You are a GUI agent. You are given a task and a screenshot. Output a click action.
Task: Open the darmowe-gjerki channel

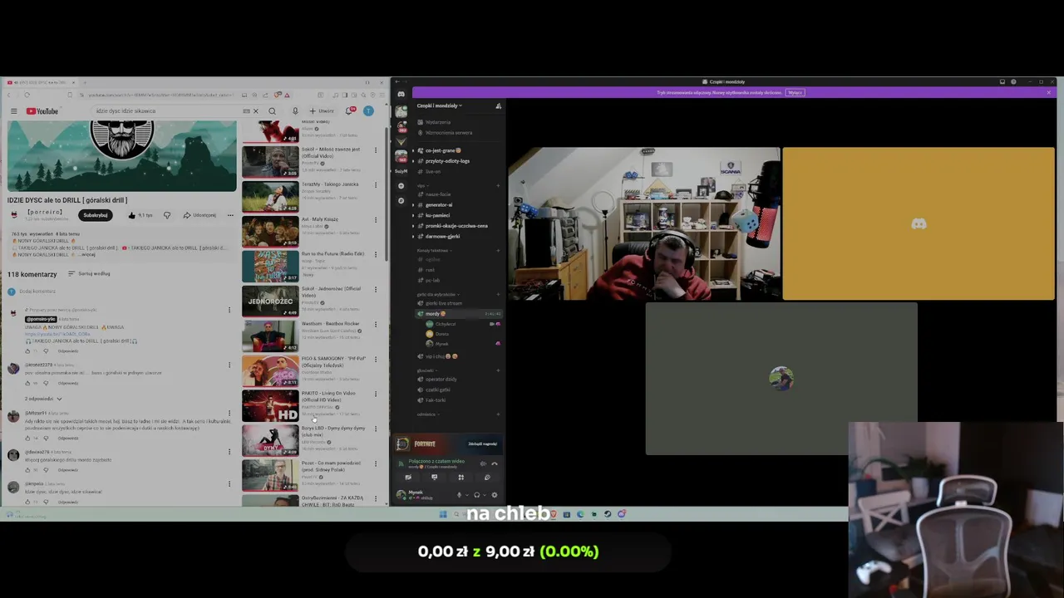pos(442,236)
